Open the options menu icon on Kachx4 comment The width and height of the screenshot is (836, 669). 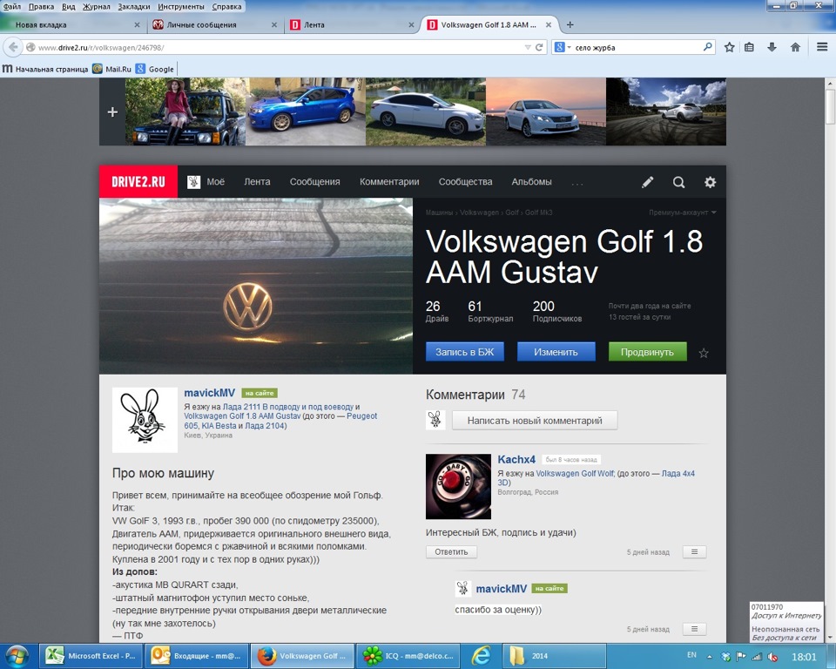pyautogui.click(x=694, y=551)
